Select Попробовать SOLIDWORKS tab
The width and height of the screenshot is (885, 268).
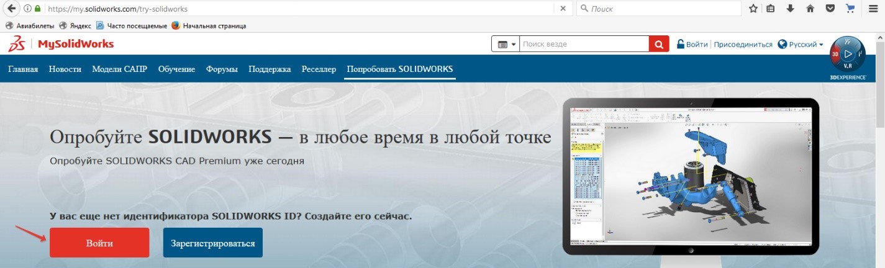click(400, 69)
